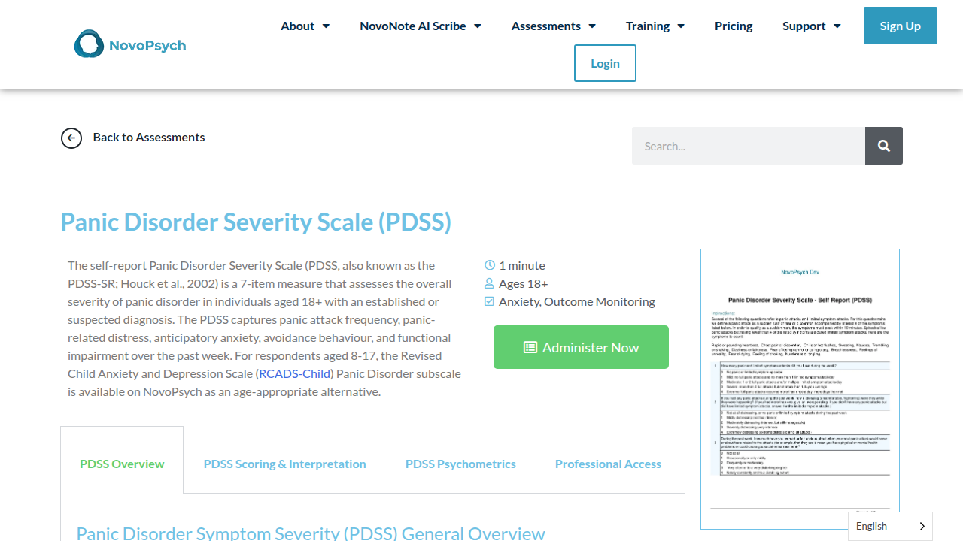Click the magnifier search button
Screen dimensions: 963x541
pos(884,146)
